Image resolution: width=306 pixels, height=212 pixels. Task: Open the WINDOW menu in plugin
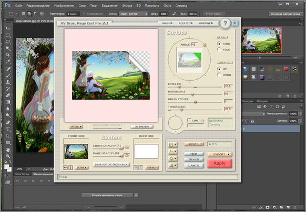tap(206, 23)
